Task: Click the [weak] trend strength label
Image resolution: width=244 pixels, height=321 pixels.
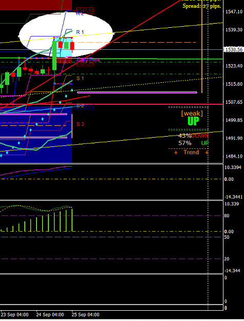Action: tap(192, 114)
